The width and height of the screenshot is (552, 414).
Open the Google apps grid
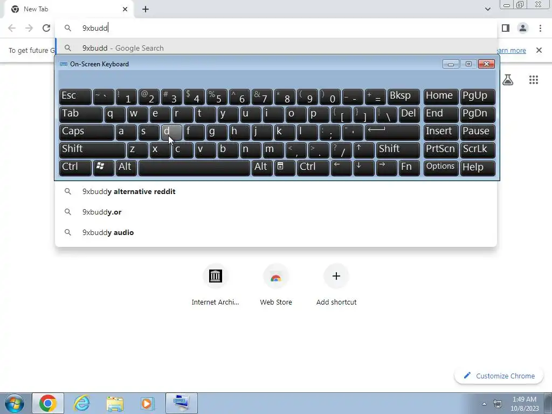(x=533, y=80)
